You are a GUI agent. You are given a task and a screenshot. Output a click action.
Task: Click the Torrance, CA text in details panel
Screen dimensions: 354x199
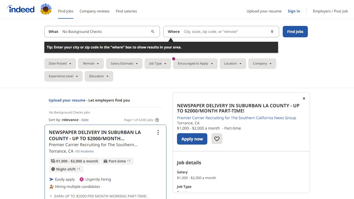188,123
